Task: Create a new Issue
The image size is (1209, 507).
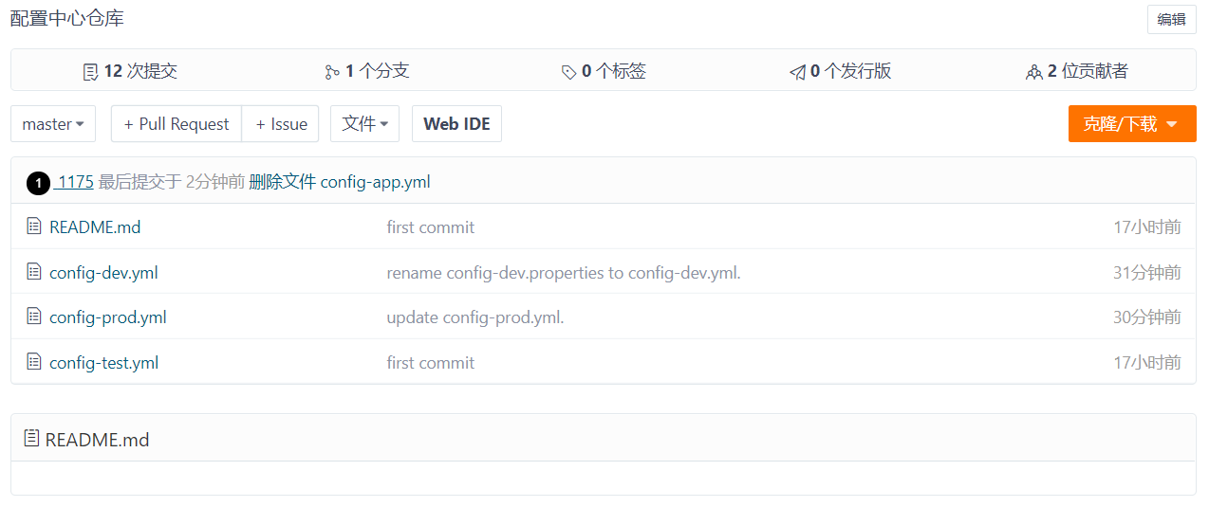Action: tap(281, 124)
